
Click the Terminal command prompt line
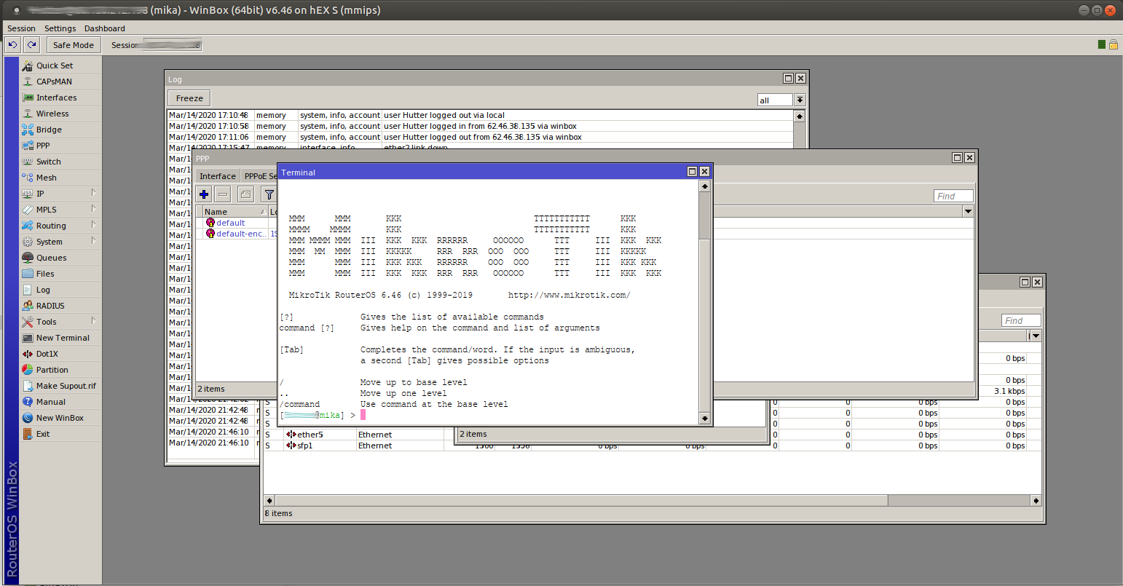(x=488, y=415)
